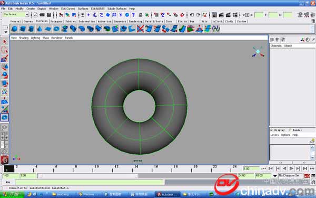Screen dimensions: 316x198
Task: Toggle the auto keyframe button
Action: point(307,176)
